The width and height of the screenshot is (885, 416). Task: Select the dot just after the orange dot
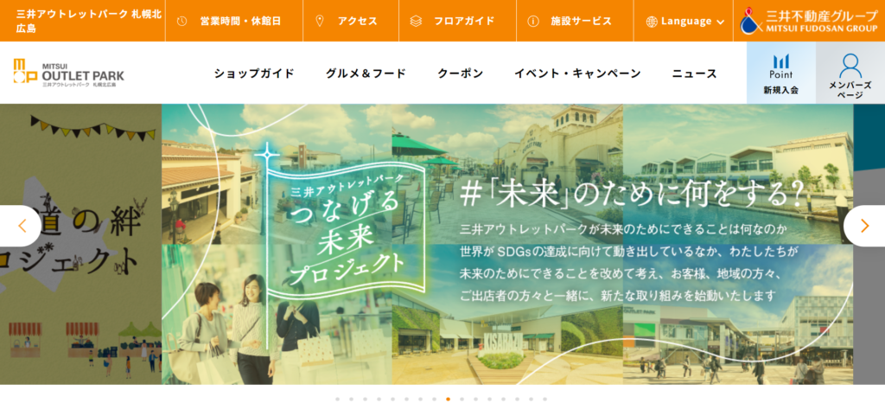[x=462, y=399]
